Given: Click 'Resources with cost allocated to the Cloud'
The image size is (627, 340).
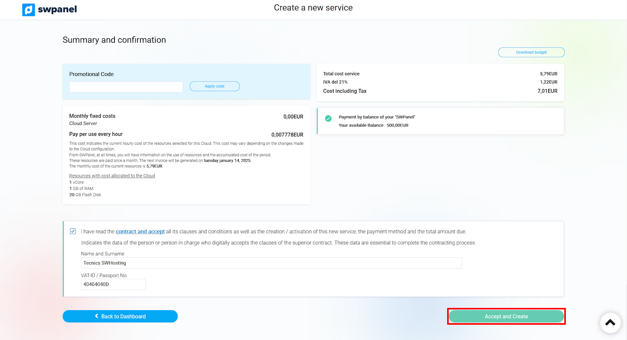Looking at the screenshot, I should pyautogui.click(x=112, y=176).
